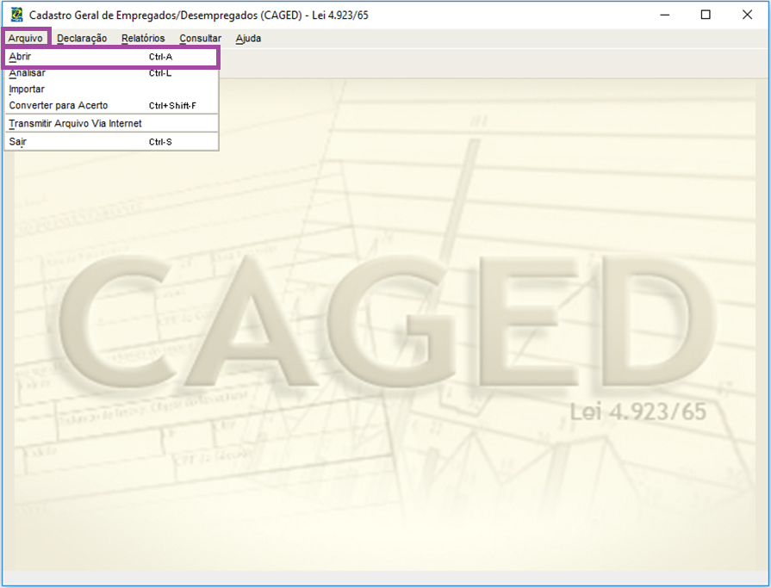Image resolution: width=771 pixels, height=588 pixels.
Task: Close the CAGED window
Action: point(747,15)
